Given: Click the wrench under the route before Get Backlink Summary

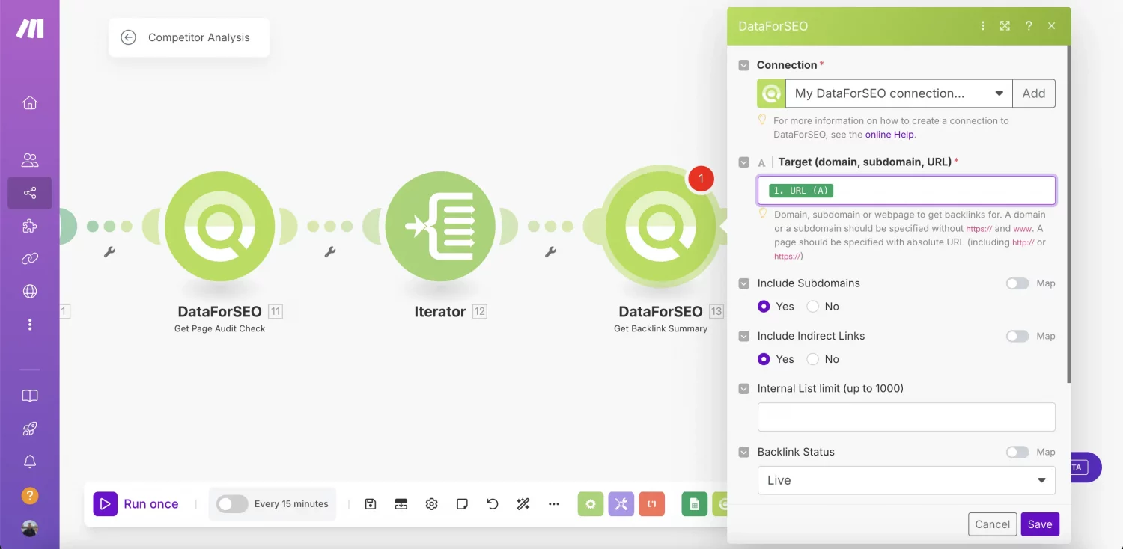Looking at the screenshot, I should point(550,253).
